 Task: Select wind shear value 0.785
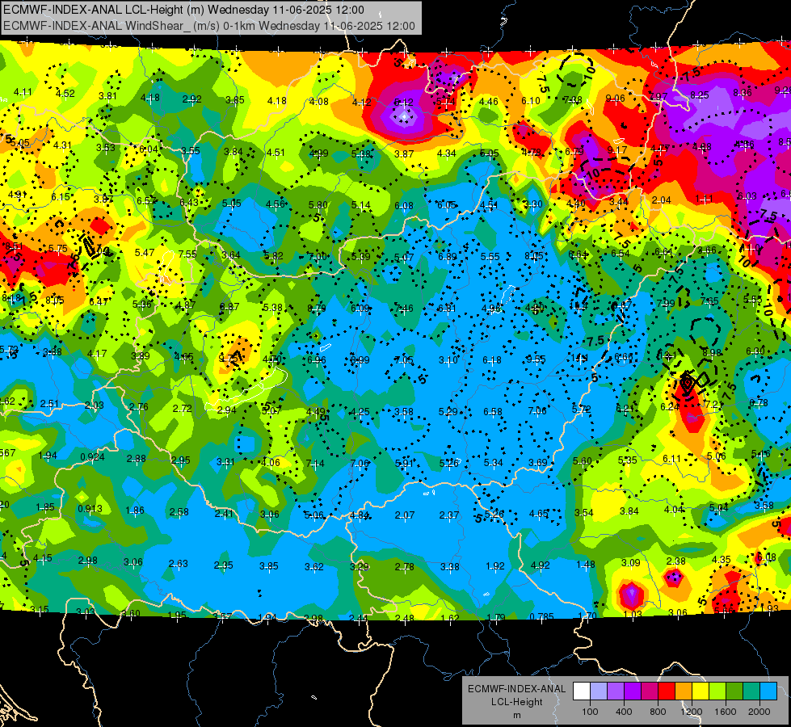point(542,616)
